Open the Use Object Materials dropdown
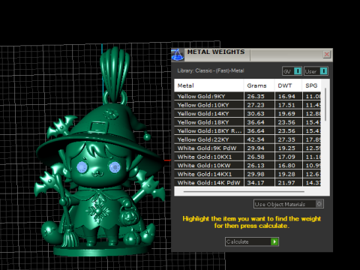The image size is (360, 270). (x=289, y=204)
